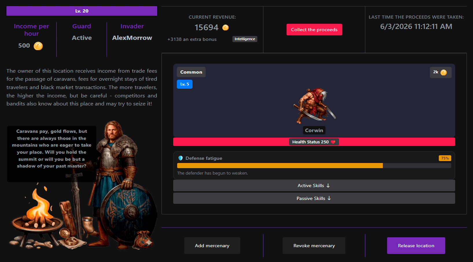
Task: Click the gold coin beside current revenue 15694
Action: tap(225, 27)
